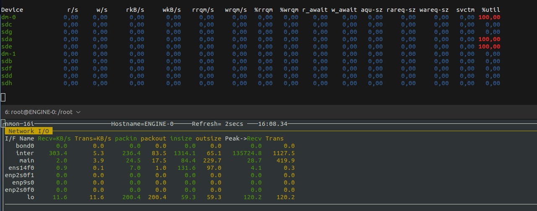The width and height of the screenshot is (537, 211).
Task: Click the svctm column header
Action: [465, 10]
